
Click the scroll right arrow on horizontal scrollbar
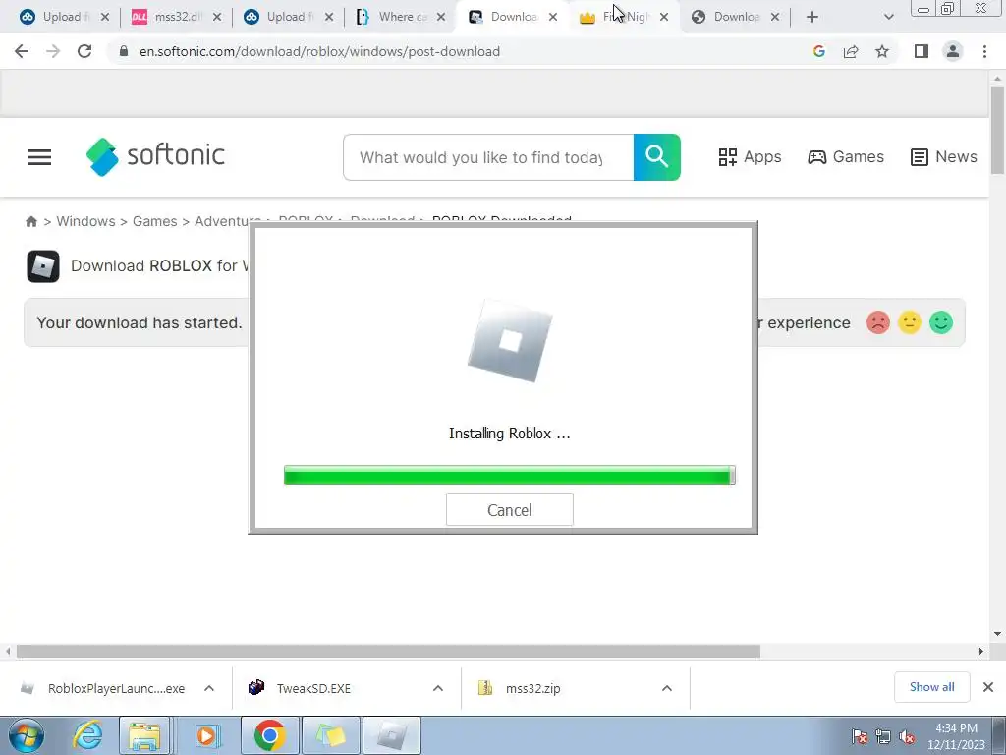pyautogui.click(x=981, y=652)
